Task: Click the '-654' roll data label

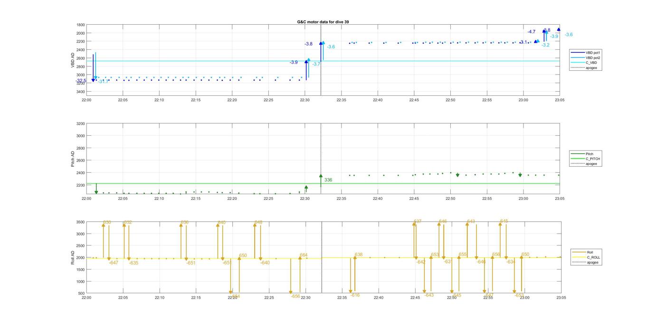Action: (x=235, y=296)
